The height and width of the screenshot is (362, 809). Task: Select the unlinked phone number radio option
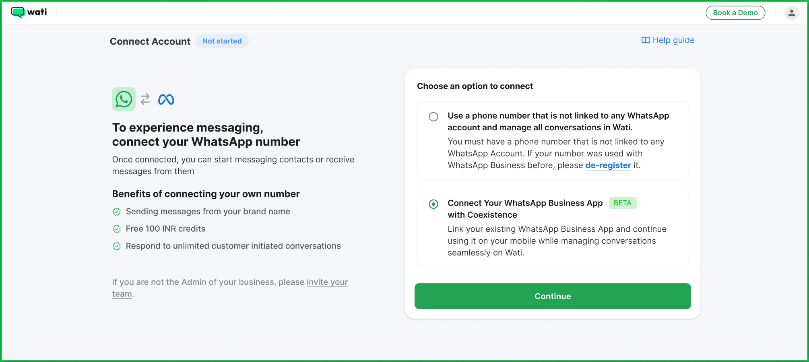pyautogui.click(x=433, y=117)
